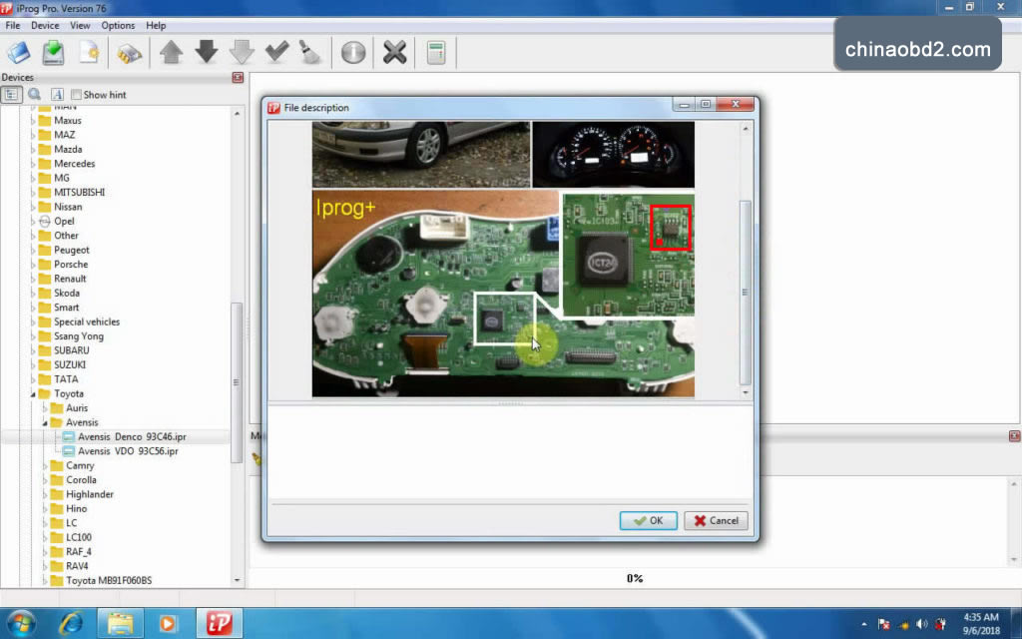This screenshot has width=1022, height=639.
Task: Select the MITSUBISHI folder
Action: tap(79, 193)
